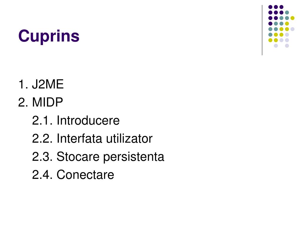Select the 1. J2ME list item
This screenshot has height=226, width=301.
tap(41, 84)
